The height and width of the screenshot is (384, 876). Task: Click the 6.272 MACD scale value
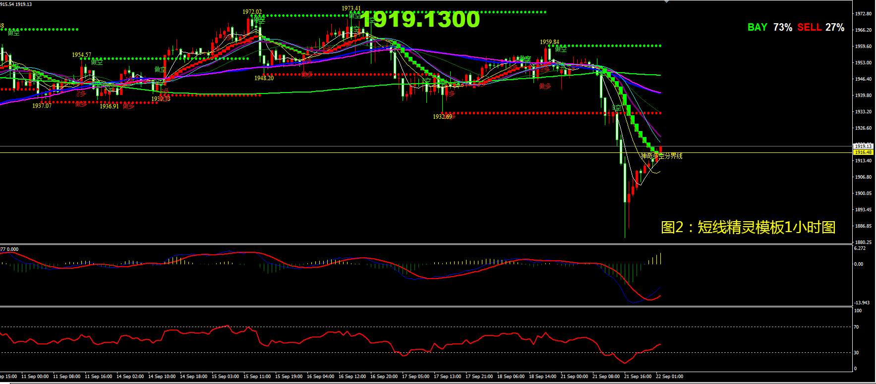(x=860, y=248)
